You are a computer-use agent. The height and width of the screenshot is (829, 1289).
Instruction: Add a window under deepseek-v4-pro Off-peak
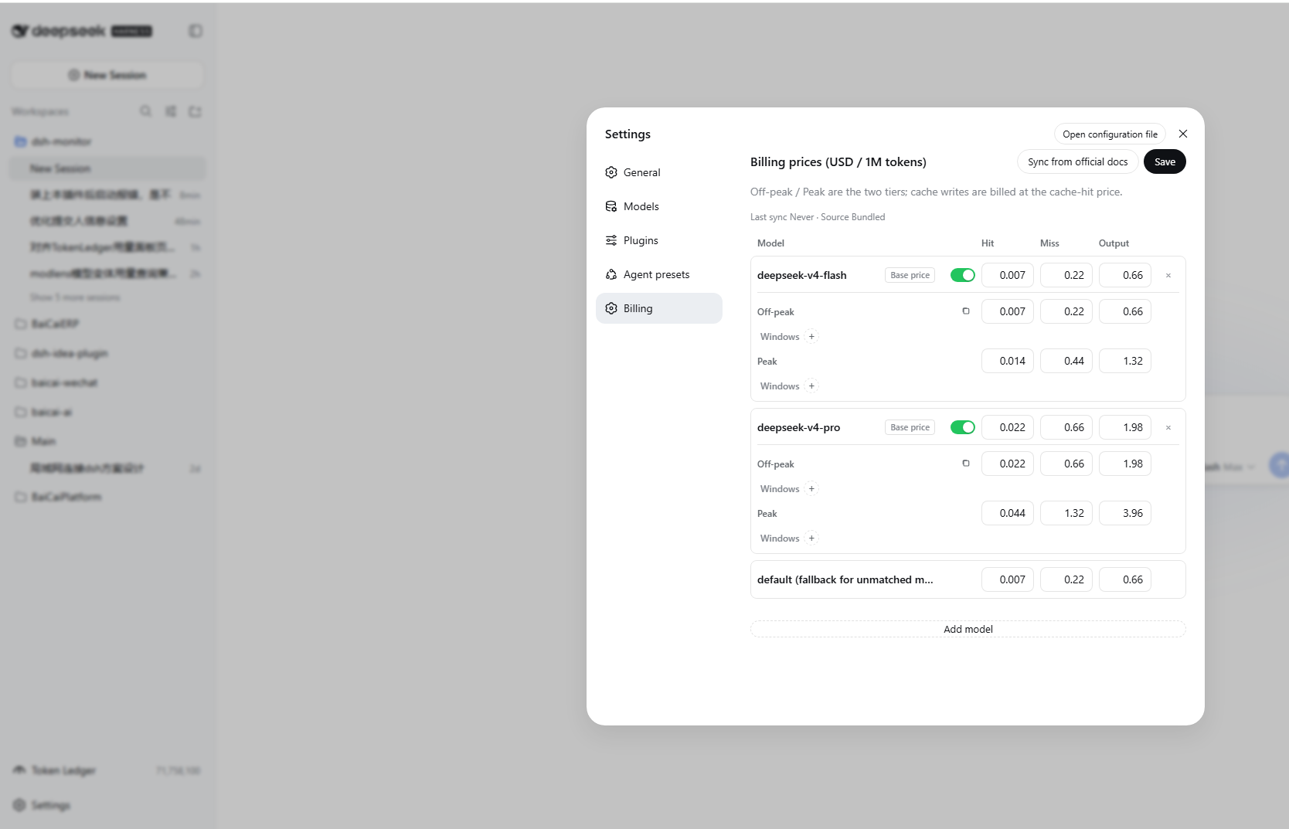pyautogui.click(x=811, y=489)
